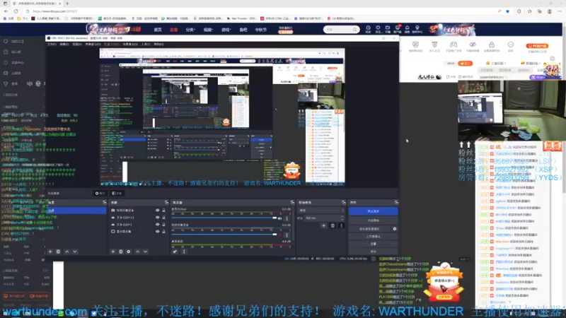Reload the browser page
Viewport: 566px width, 318px height.
pos(16,11)
